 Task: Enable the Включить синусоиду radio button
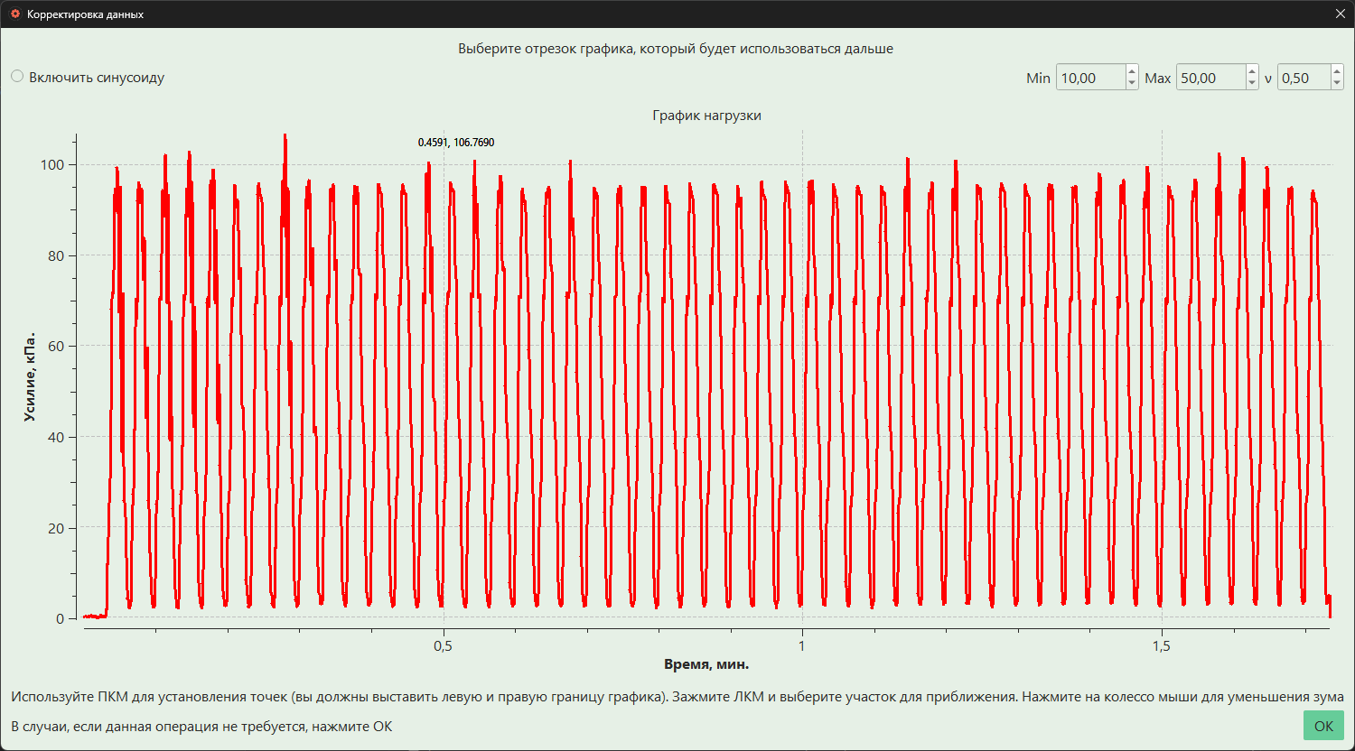click(x=17, y=77)
